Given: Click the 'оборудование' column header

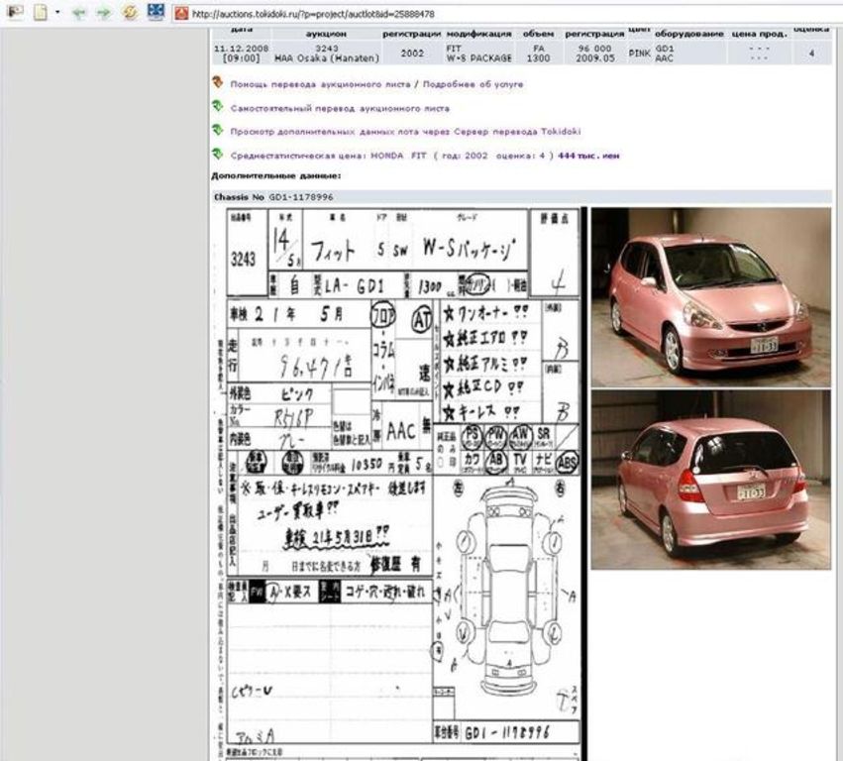Looking at the screenshot, I should coord(688,34).
